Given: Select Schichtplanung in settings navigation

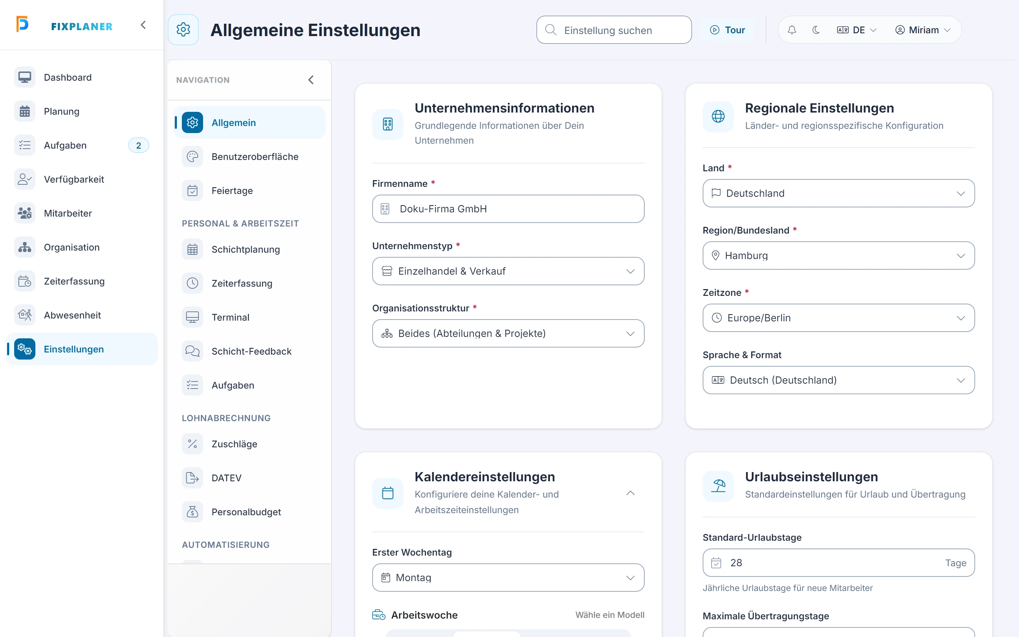Looking at the screenshot, I should (x=249, y=249).
